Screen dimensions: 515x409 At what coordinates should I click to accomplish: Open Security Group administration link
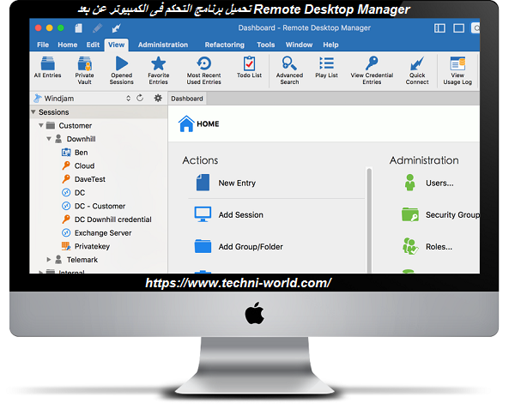(x=452, y=215)
